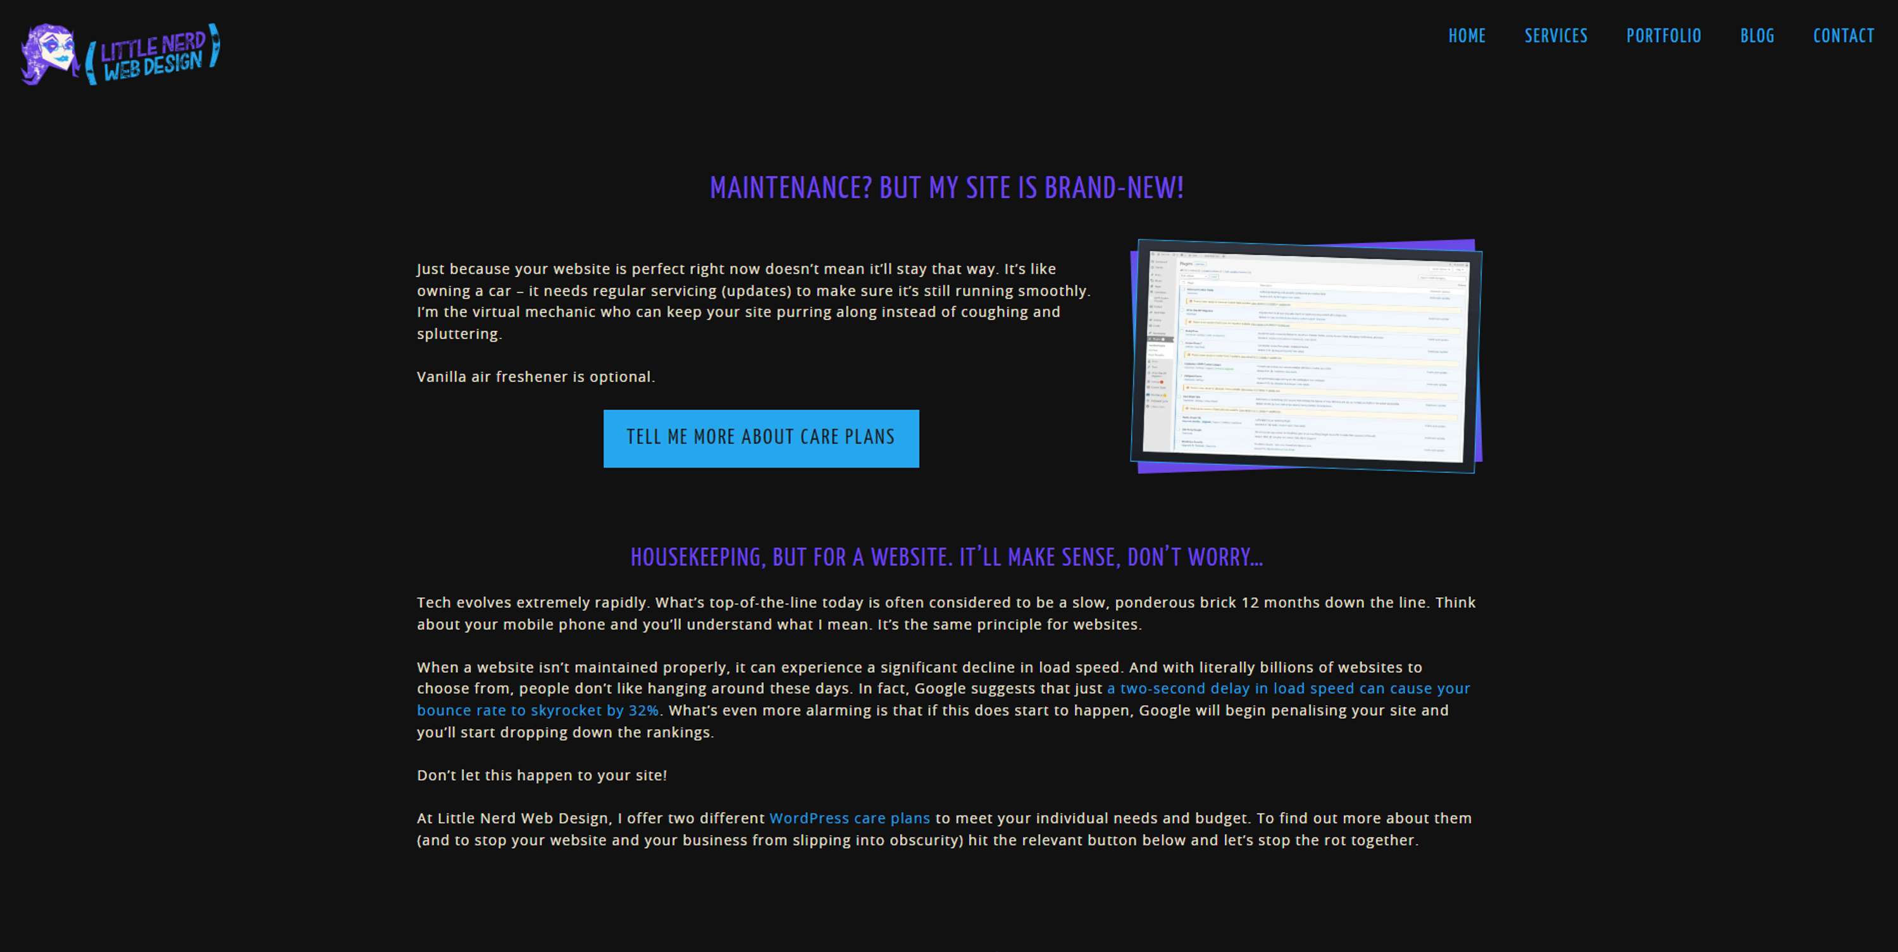Open the Portfolio menu link

[1663, 36]
